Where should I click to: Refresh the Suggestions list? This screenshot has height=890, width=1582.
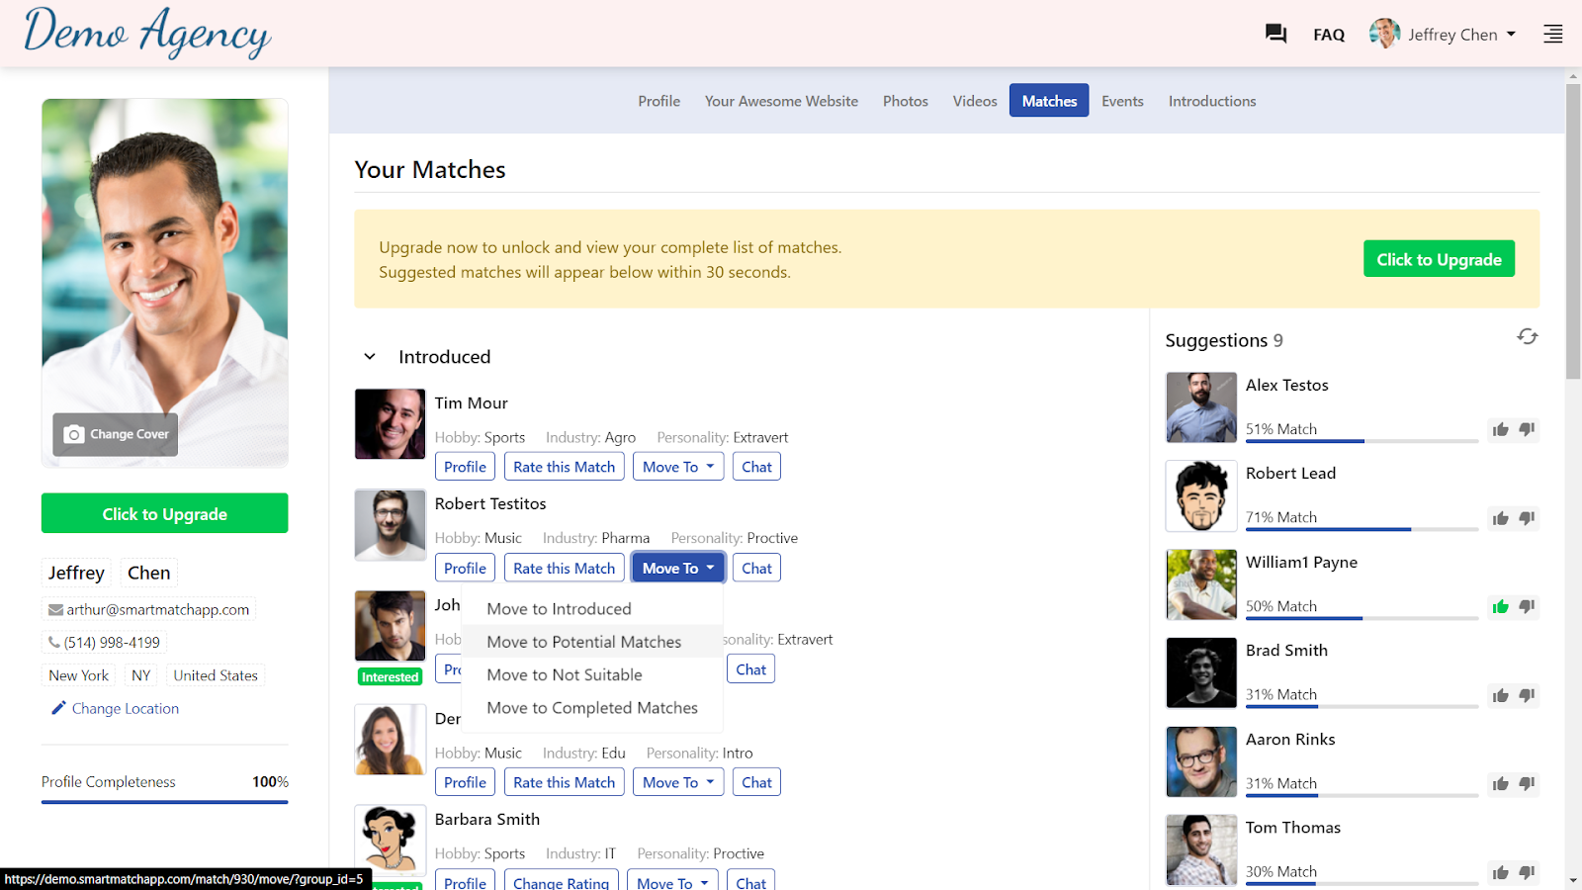(x=1527, y=336)
